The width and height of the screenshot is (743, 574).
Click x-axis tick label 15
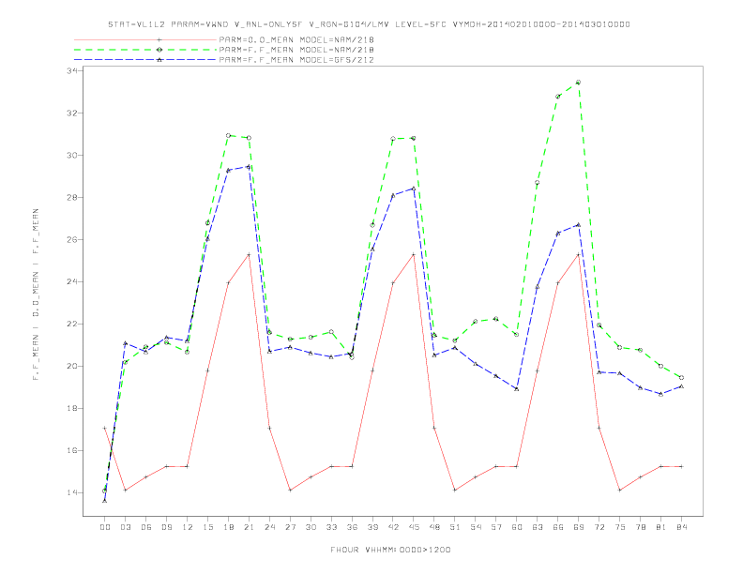point(207,527)
